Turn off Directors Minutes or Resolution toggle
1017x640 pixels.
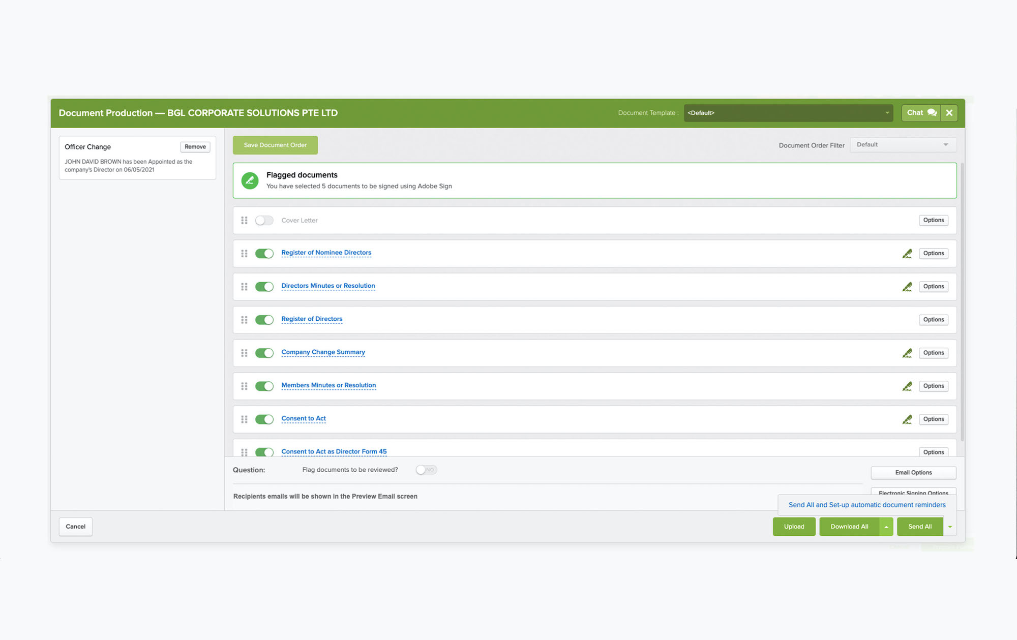coord(264,287)
